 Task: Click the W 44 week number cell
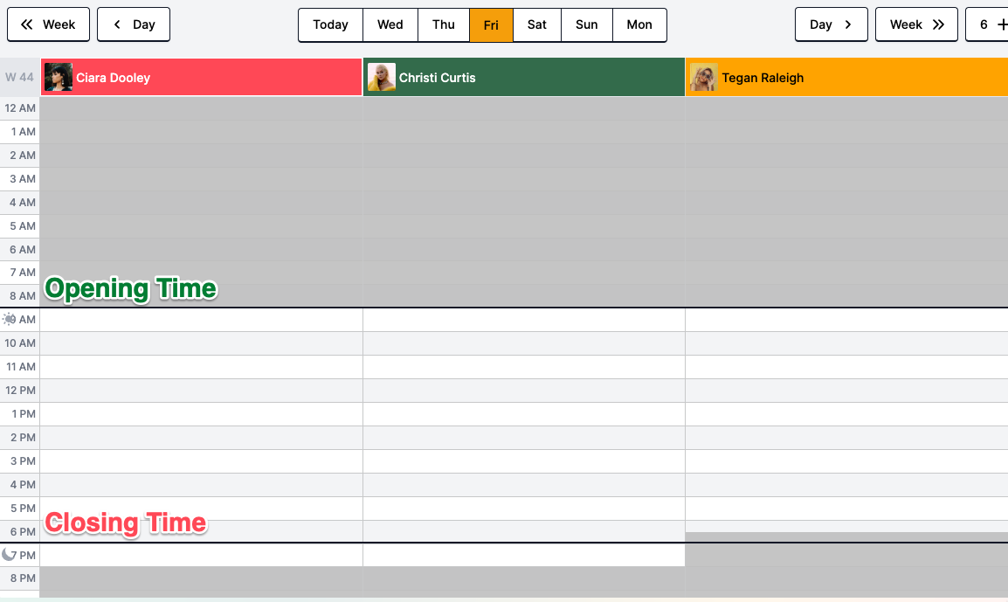(19, 78)
